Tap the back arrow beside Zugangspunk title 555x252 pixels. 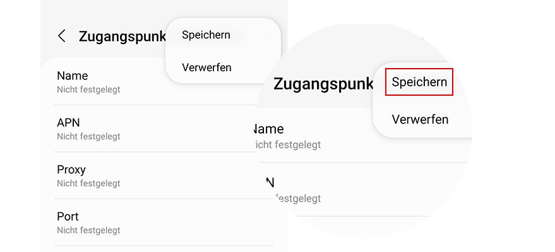click(x=61, y=36)
